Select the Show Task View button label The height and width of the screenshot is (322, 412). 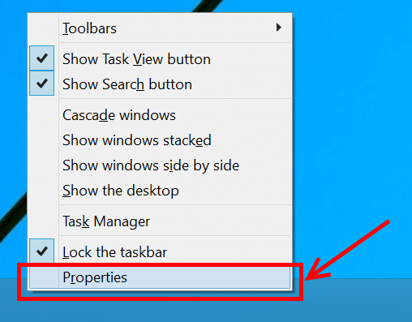[x=136, y=59]
